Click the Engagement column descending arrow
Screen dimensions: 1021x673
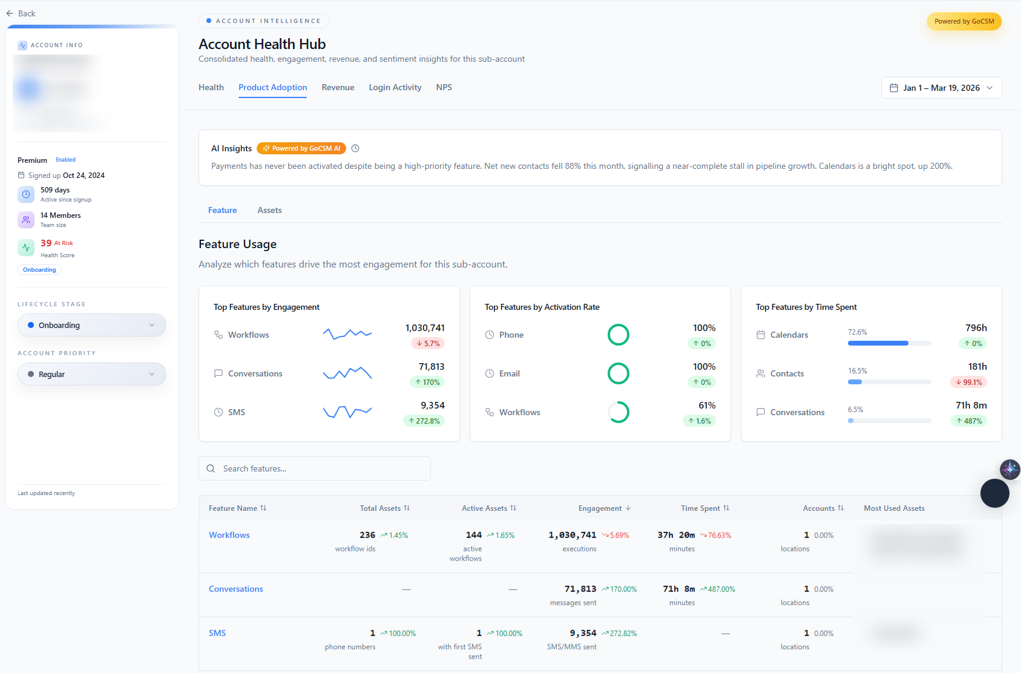(628, 508)
